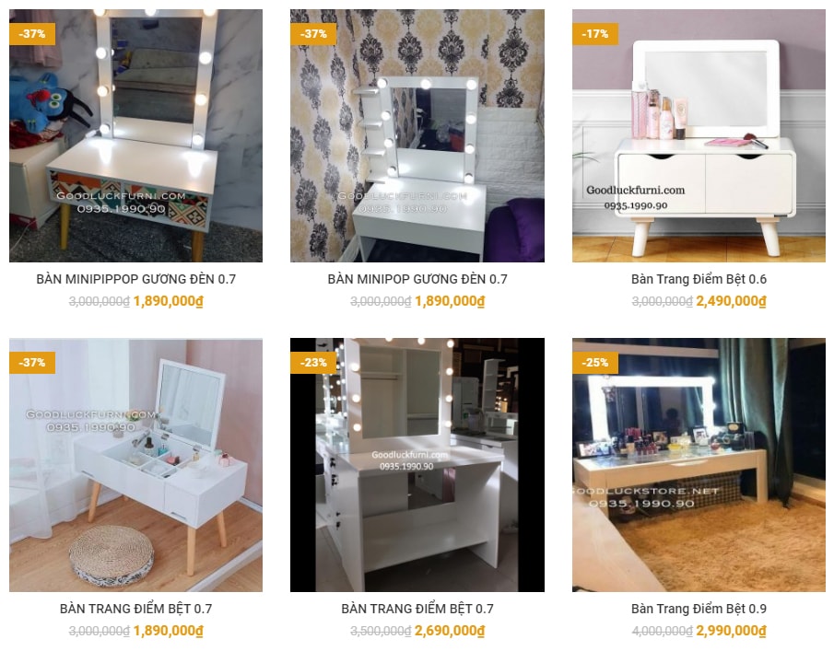
Task: Open the flip-mirror floor vanity table photo
Action: coord(135,464)
